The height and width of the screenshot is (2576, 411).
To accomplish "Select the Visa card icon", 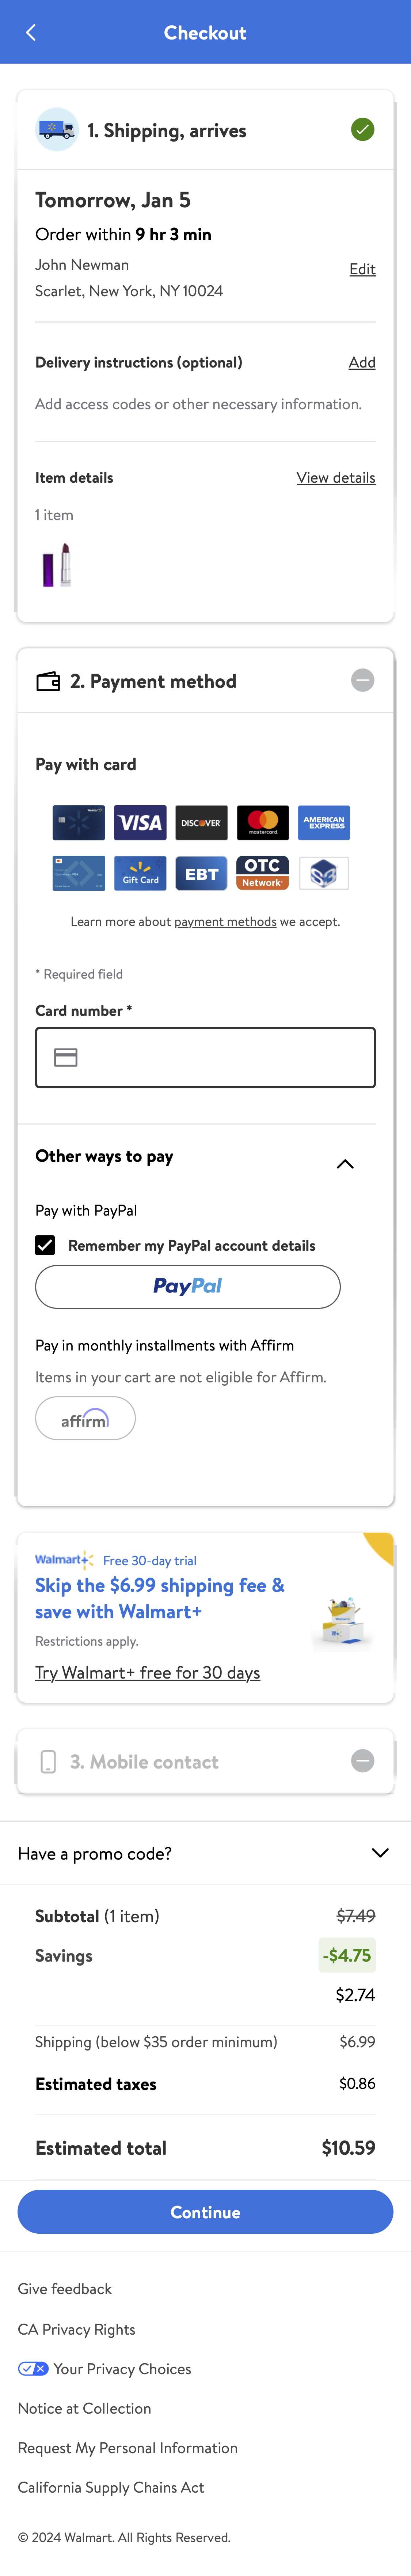I will tap(139, 822).
